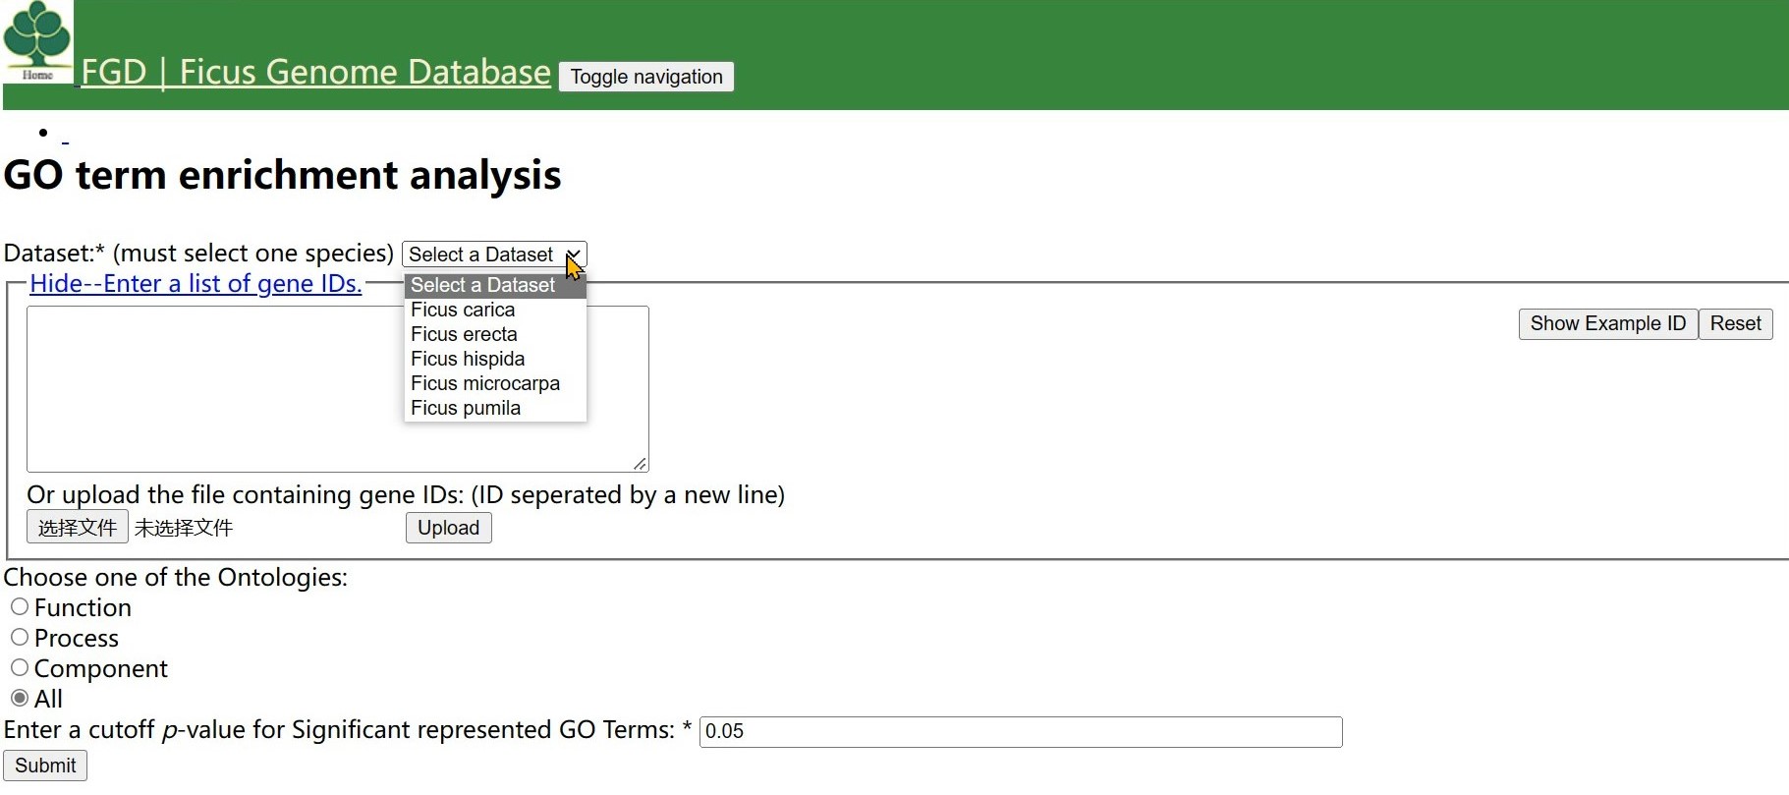
Task: Grab the text area resize handle
Action: (x=640, y=464)
